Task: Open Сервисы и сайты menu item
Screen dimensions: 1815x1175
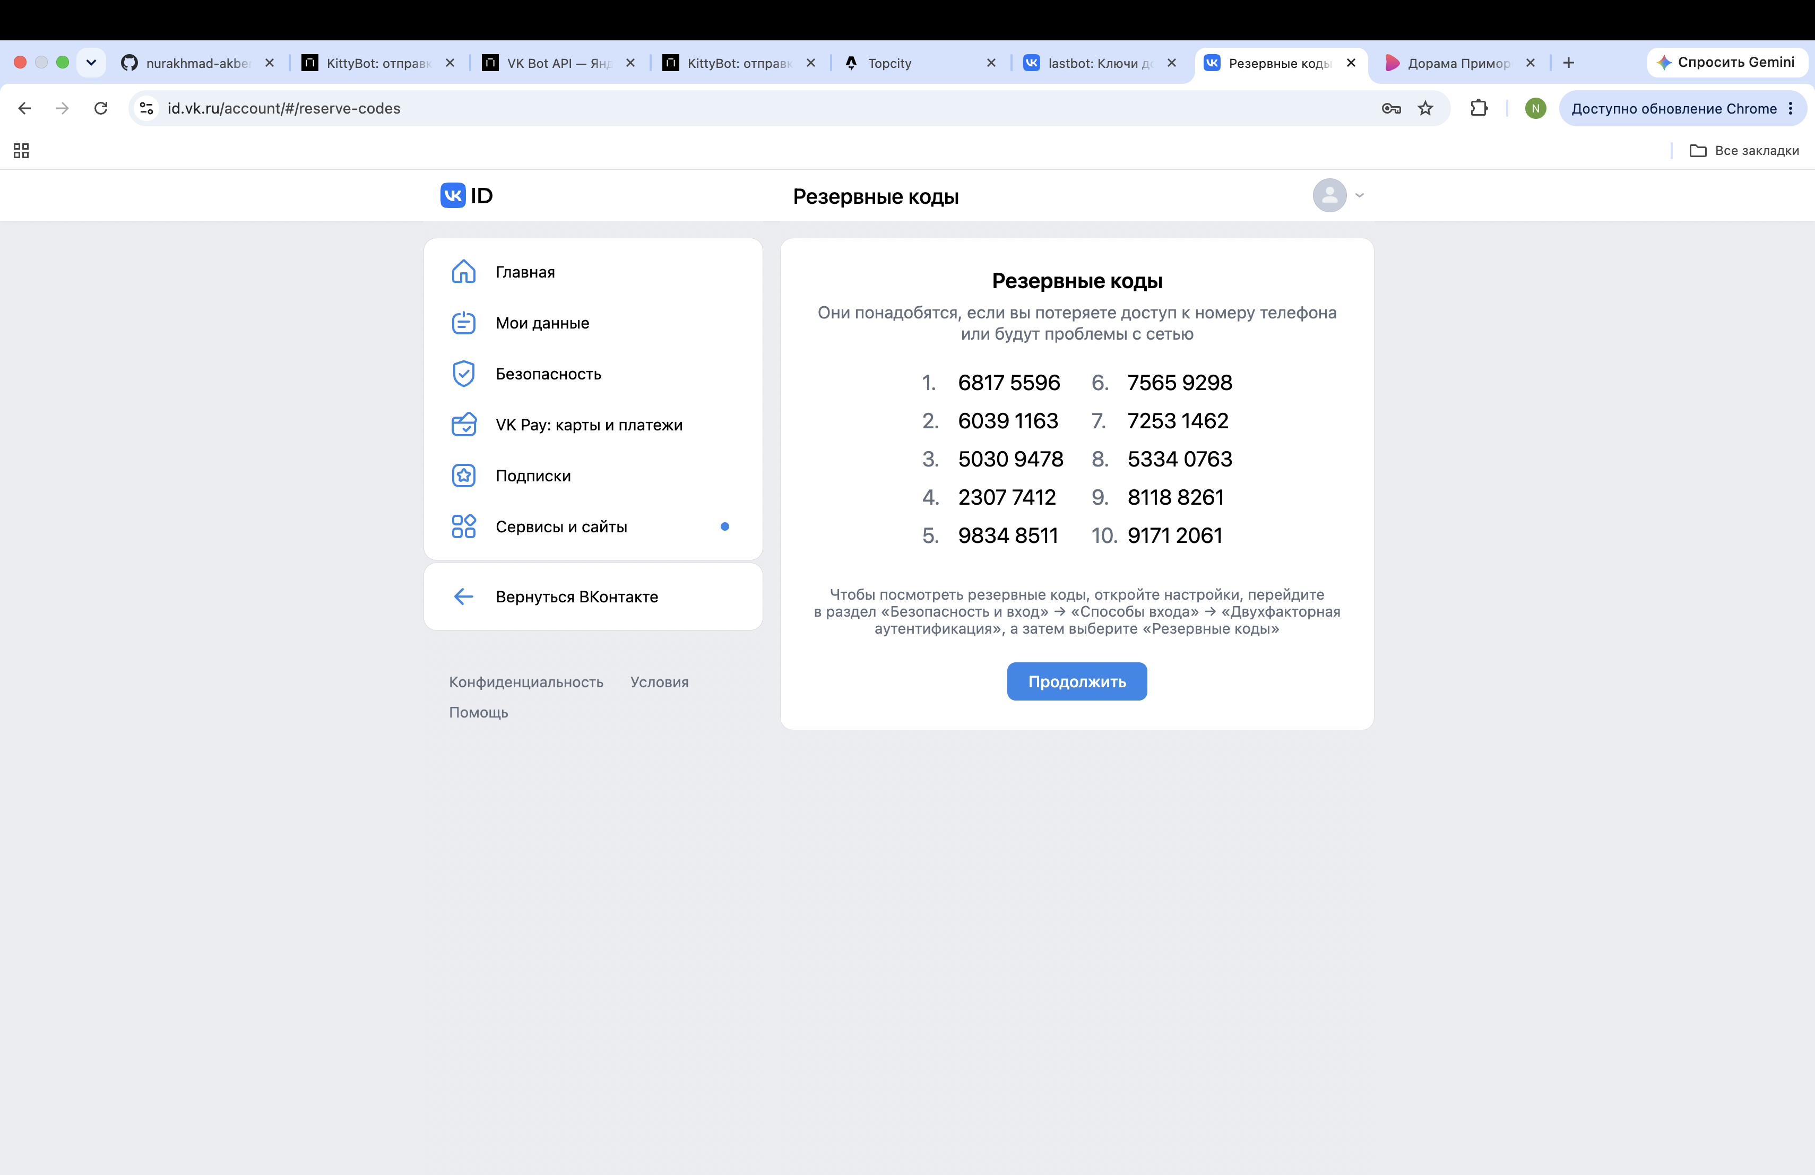Action: click(593, 526)
